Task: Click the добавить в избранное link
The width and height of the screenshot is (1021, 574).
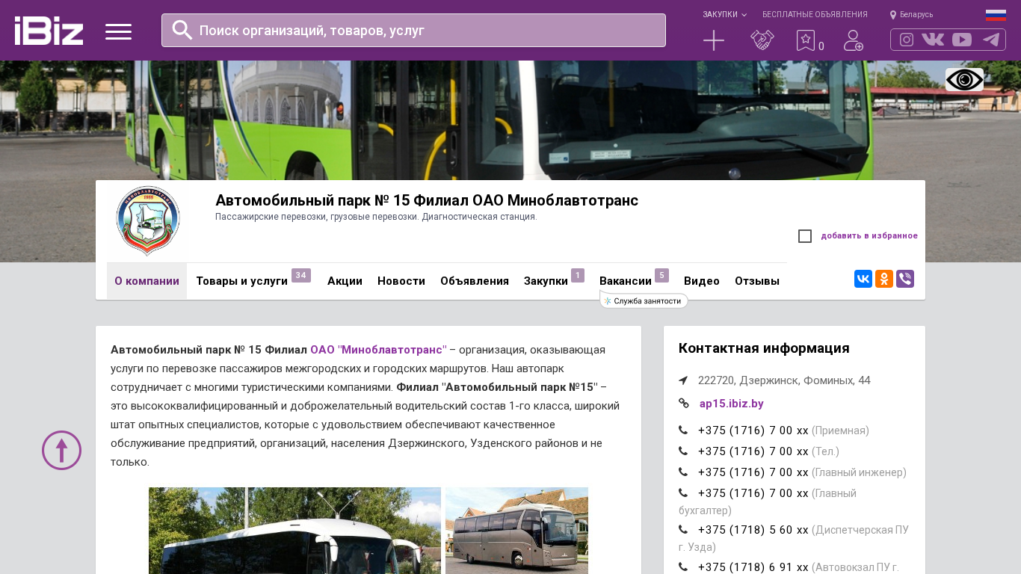Action: pos(869,236)
